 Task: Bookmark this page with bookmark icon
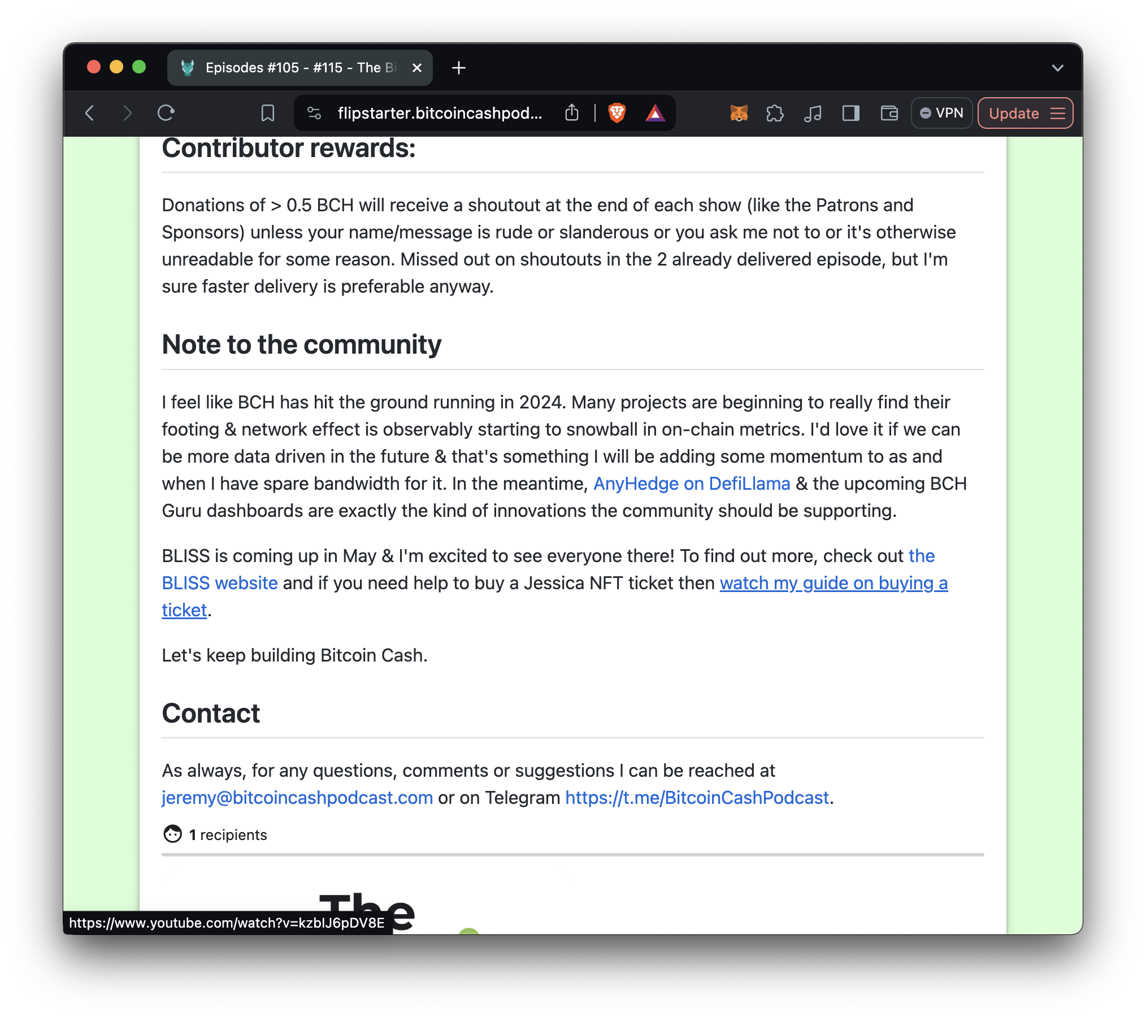click(x=268, y=113)
